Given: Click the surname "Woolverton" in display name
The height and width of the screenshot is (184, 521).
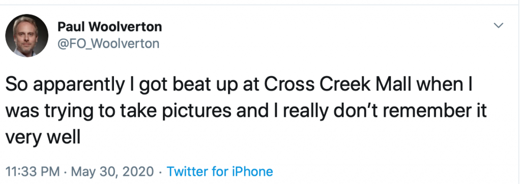Looking at the screenshot, I should pos(128,26).
